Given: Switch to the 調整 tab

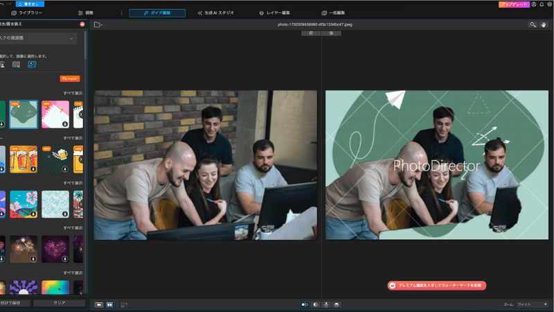Looking at the screenshot, I should [x=86, y=13].
